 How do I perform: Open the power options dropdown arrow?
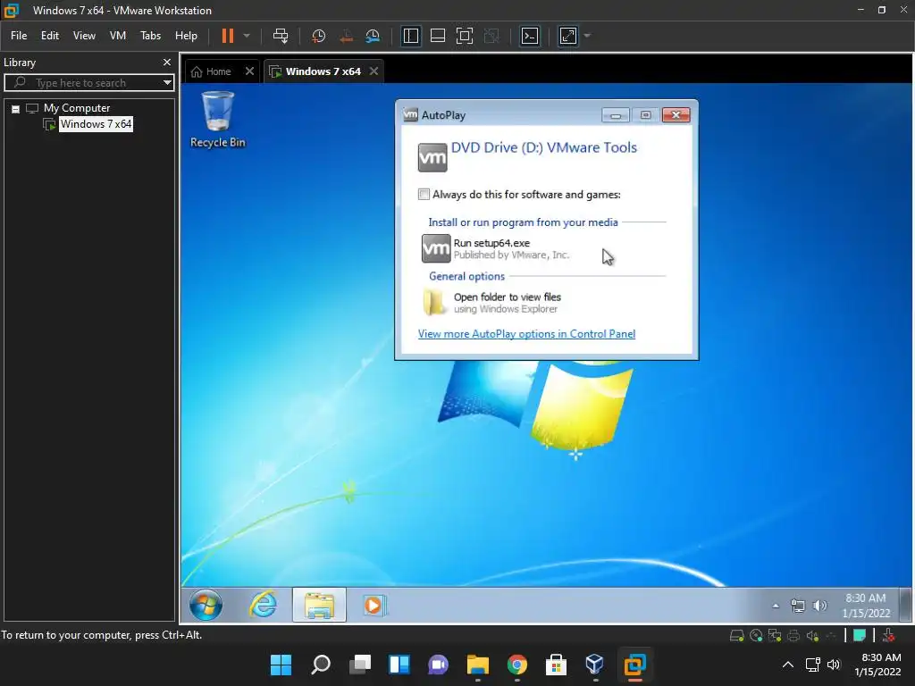point(247,36)
